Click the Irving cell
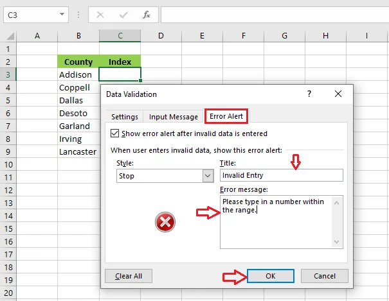 78,139
